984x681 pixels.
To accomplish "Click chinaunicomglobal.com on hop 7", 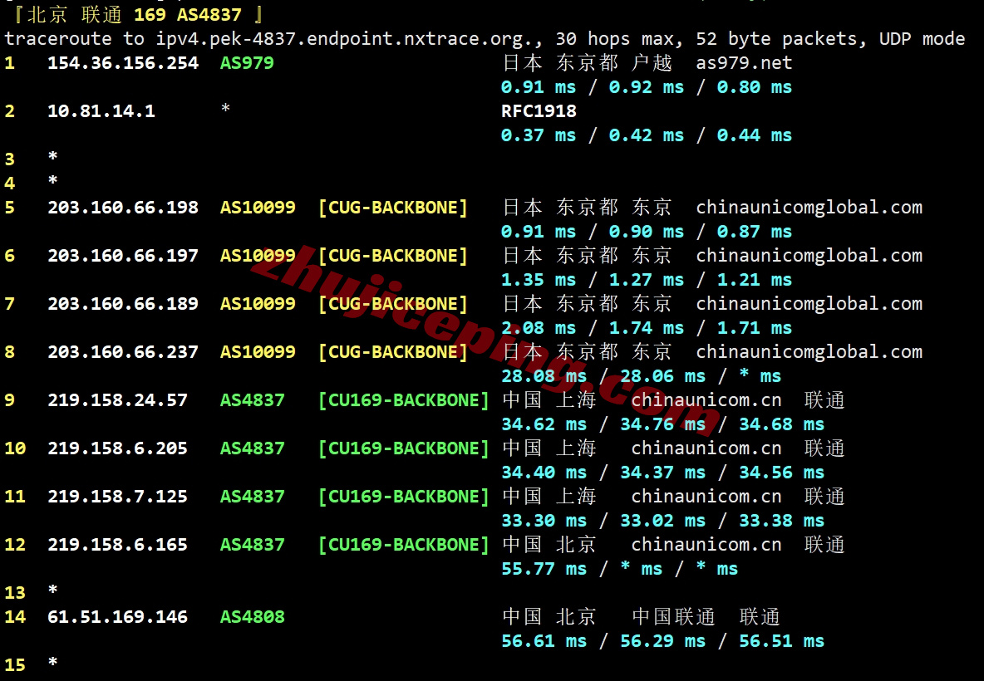I will 809,303.
